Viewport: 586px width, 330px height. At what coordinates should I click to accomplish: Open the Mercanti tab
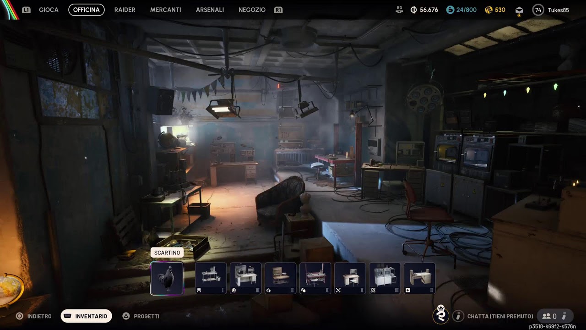(x=166, y=10)
